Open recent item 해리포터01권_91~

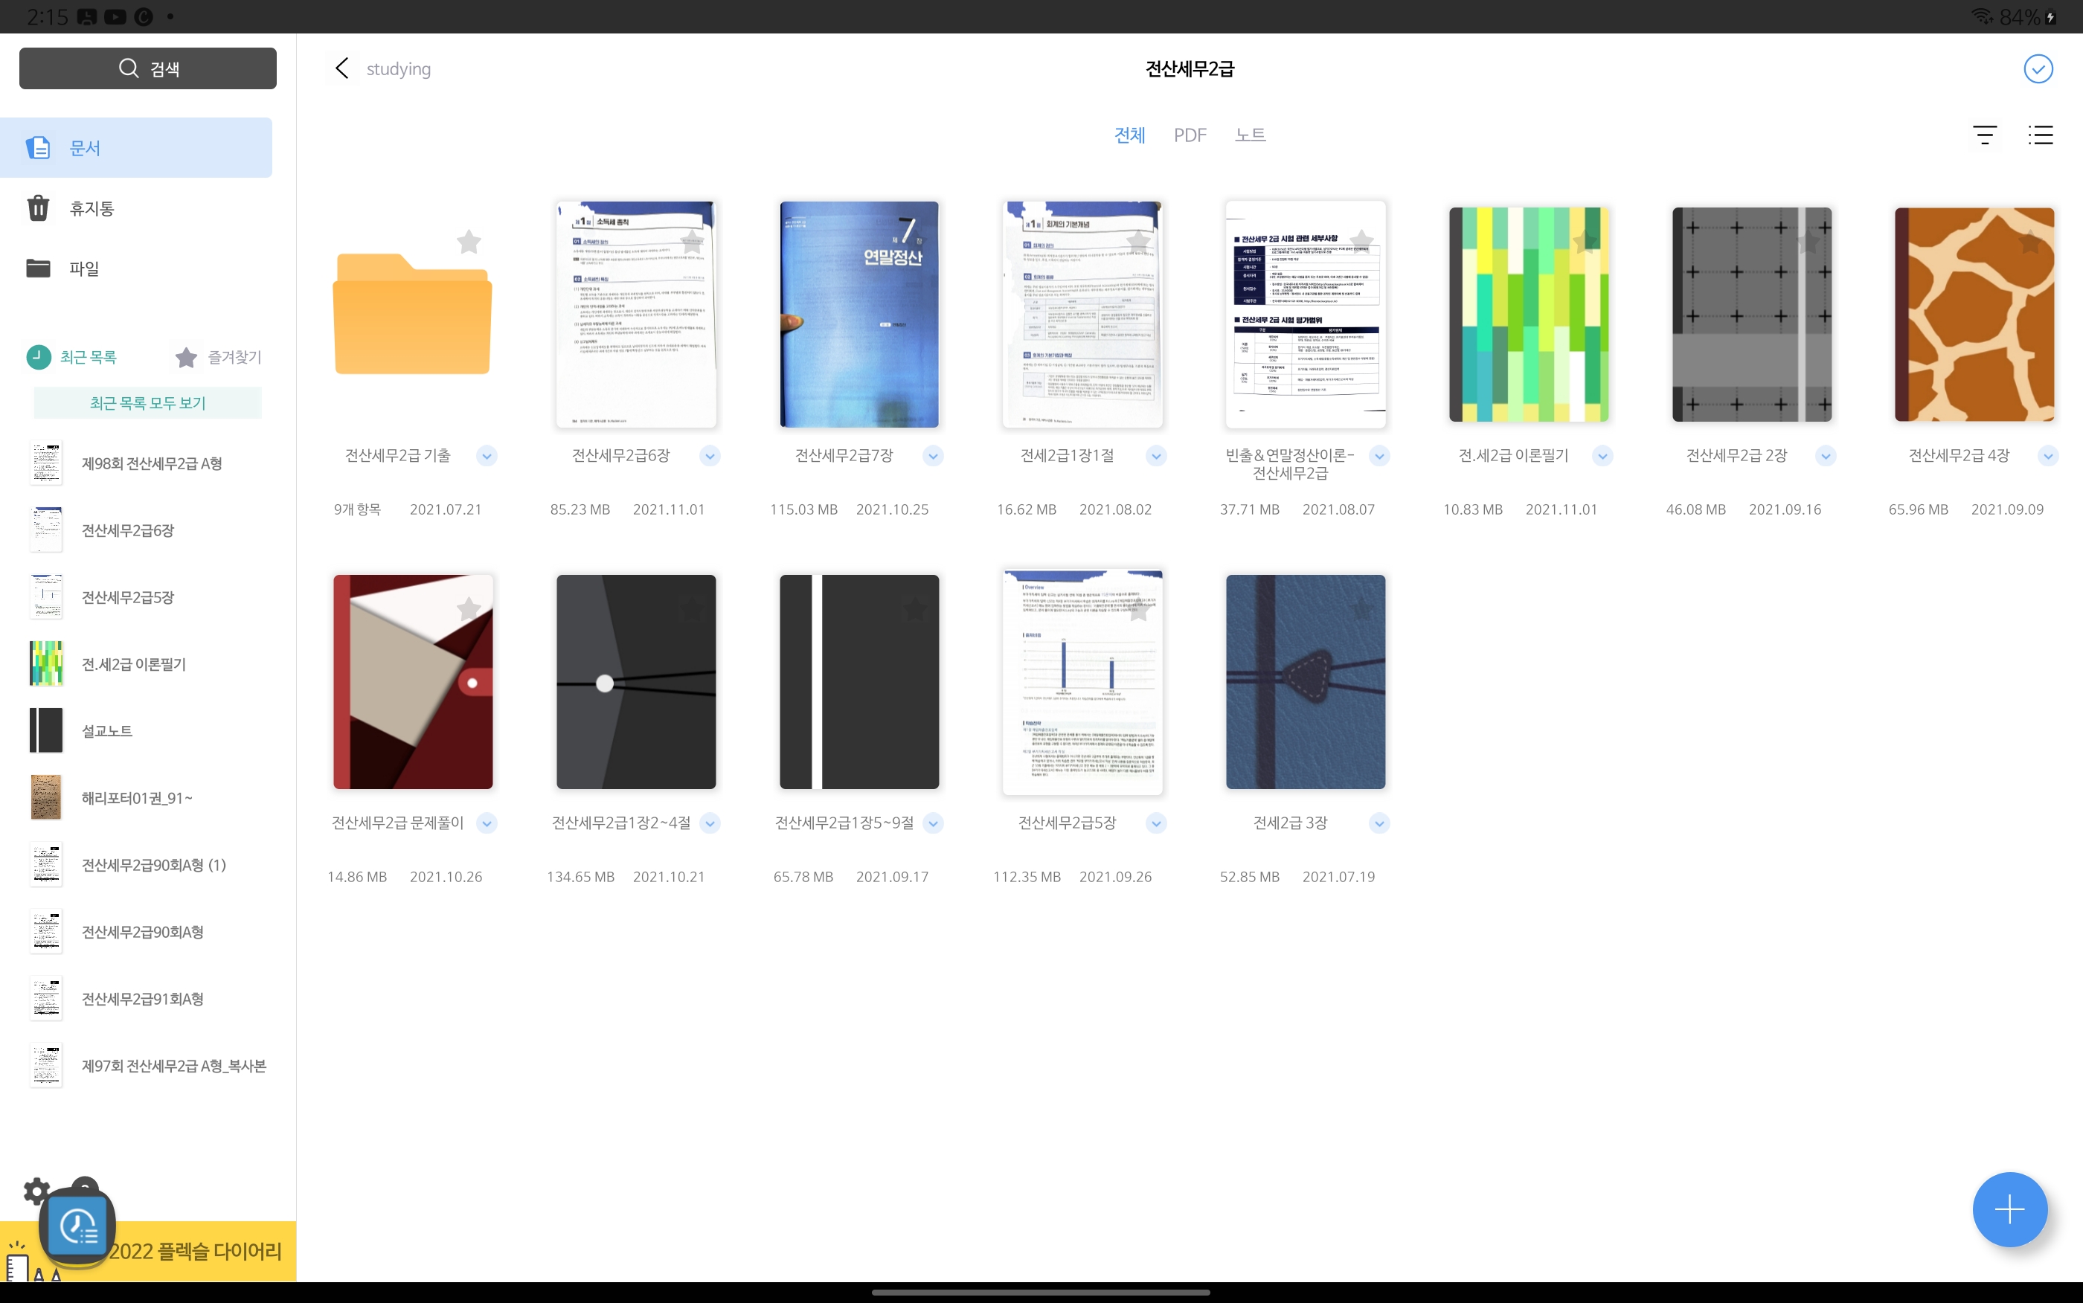(147, 798)
